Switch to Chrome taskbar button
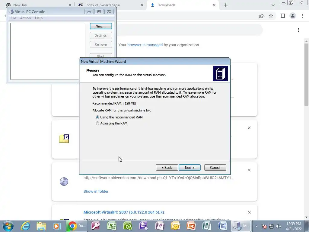This screenshot has width=309, height=232. 77,226
